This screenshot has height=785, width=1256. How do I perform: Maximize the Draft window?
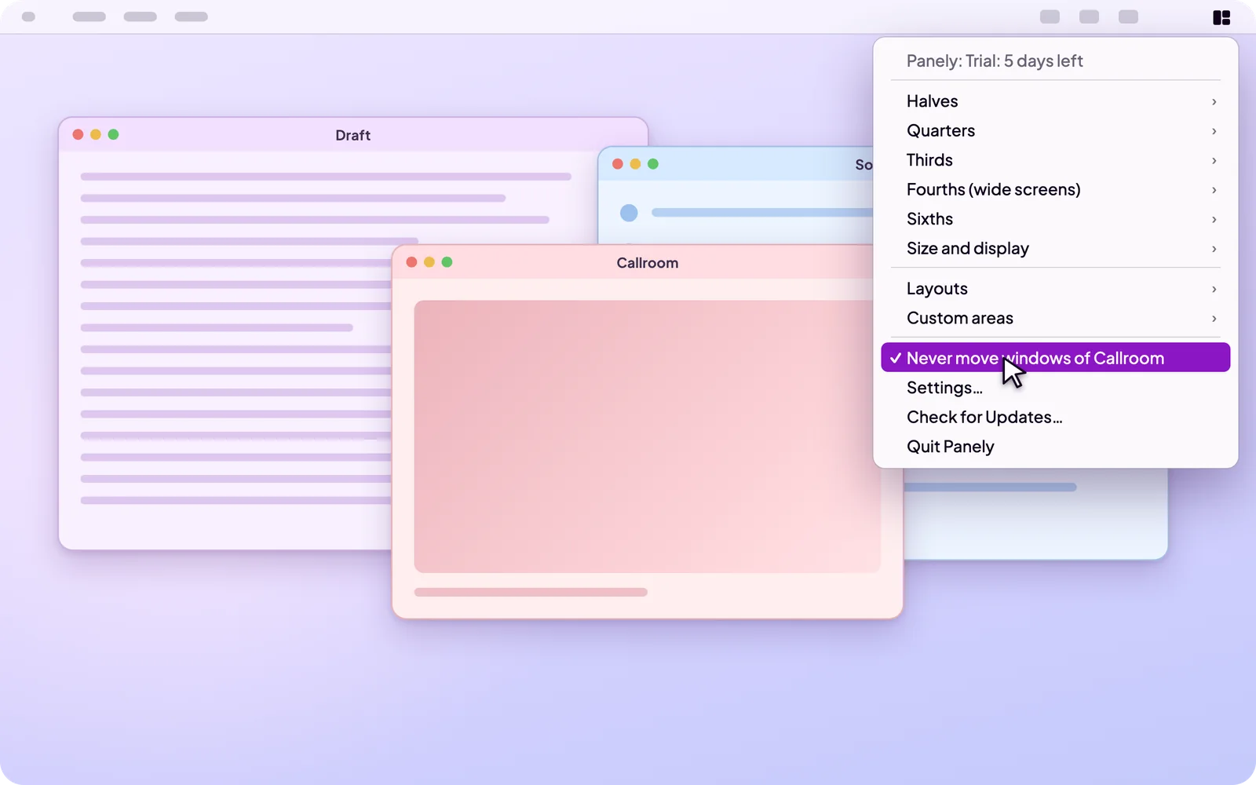(x=113, y=134)
